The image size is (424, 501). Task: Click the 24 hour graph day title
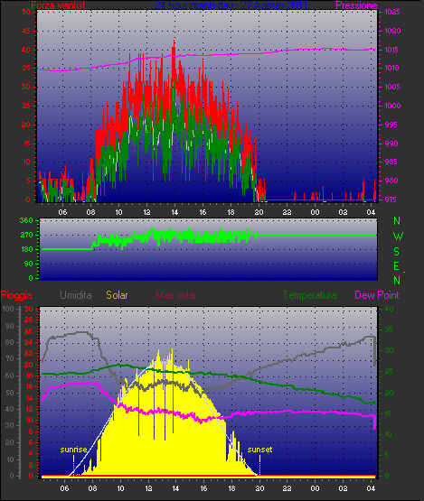point(231,5)
